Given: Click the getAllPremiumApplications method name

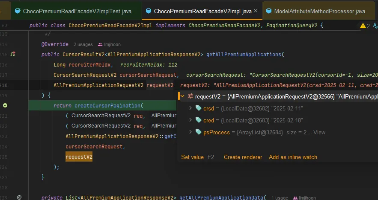Looking at the screenshot, I should [x=244, y=55].
